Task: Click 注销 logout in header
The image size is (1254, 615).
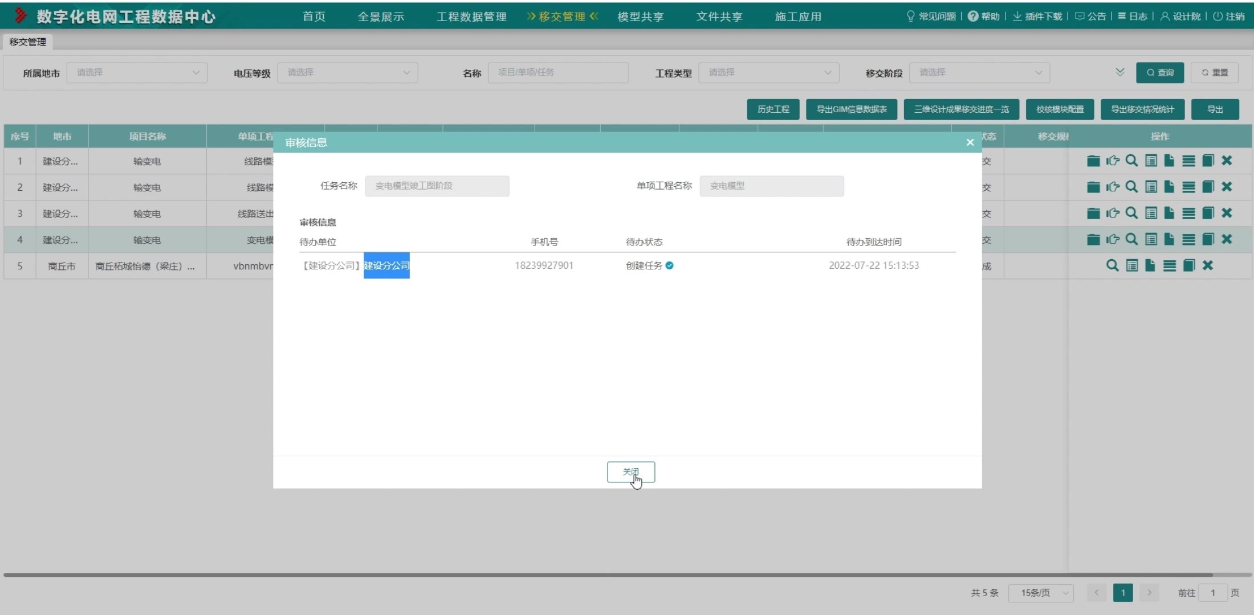Action: [1228, 17]
